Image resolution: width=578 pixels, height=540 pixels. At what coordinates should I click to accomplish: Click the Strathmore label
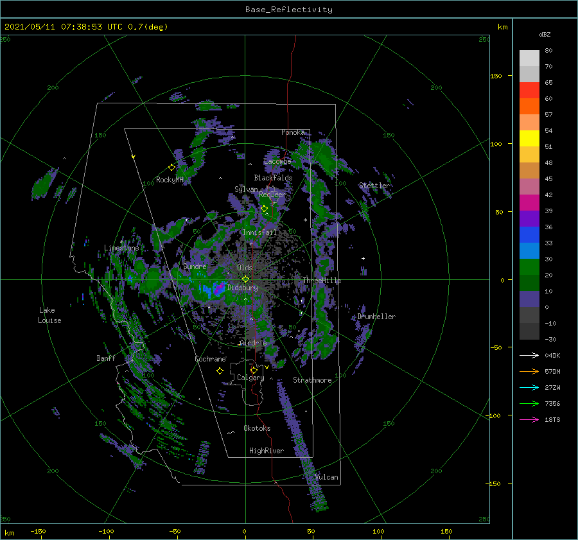(312, 380)
